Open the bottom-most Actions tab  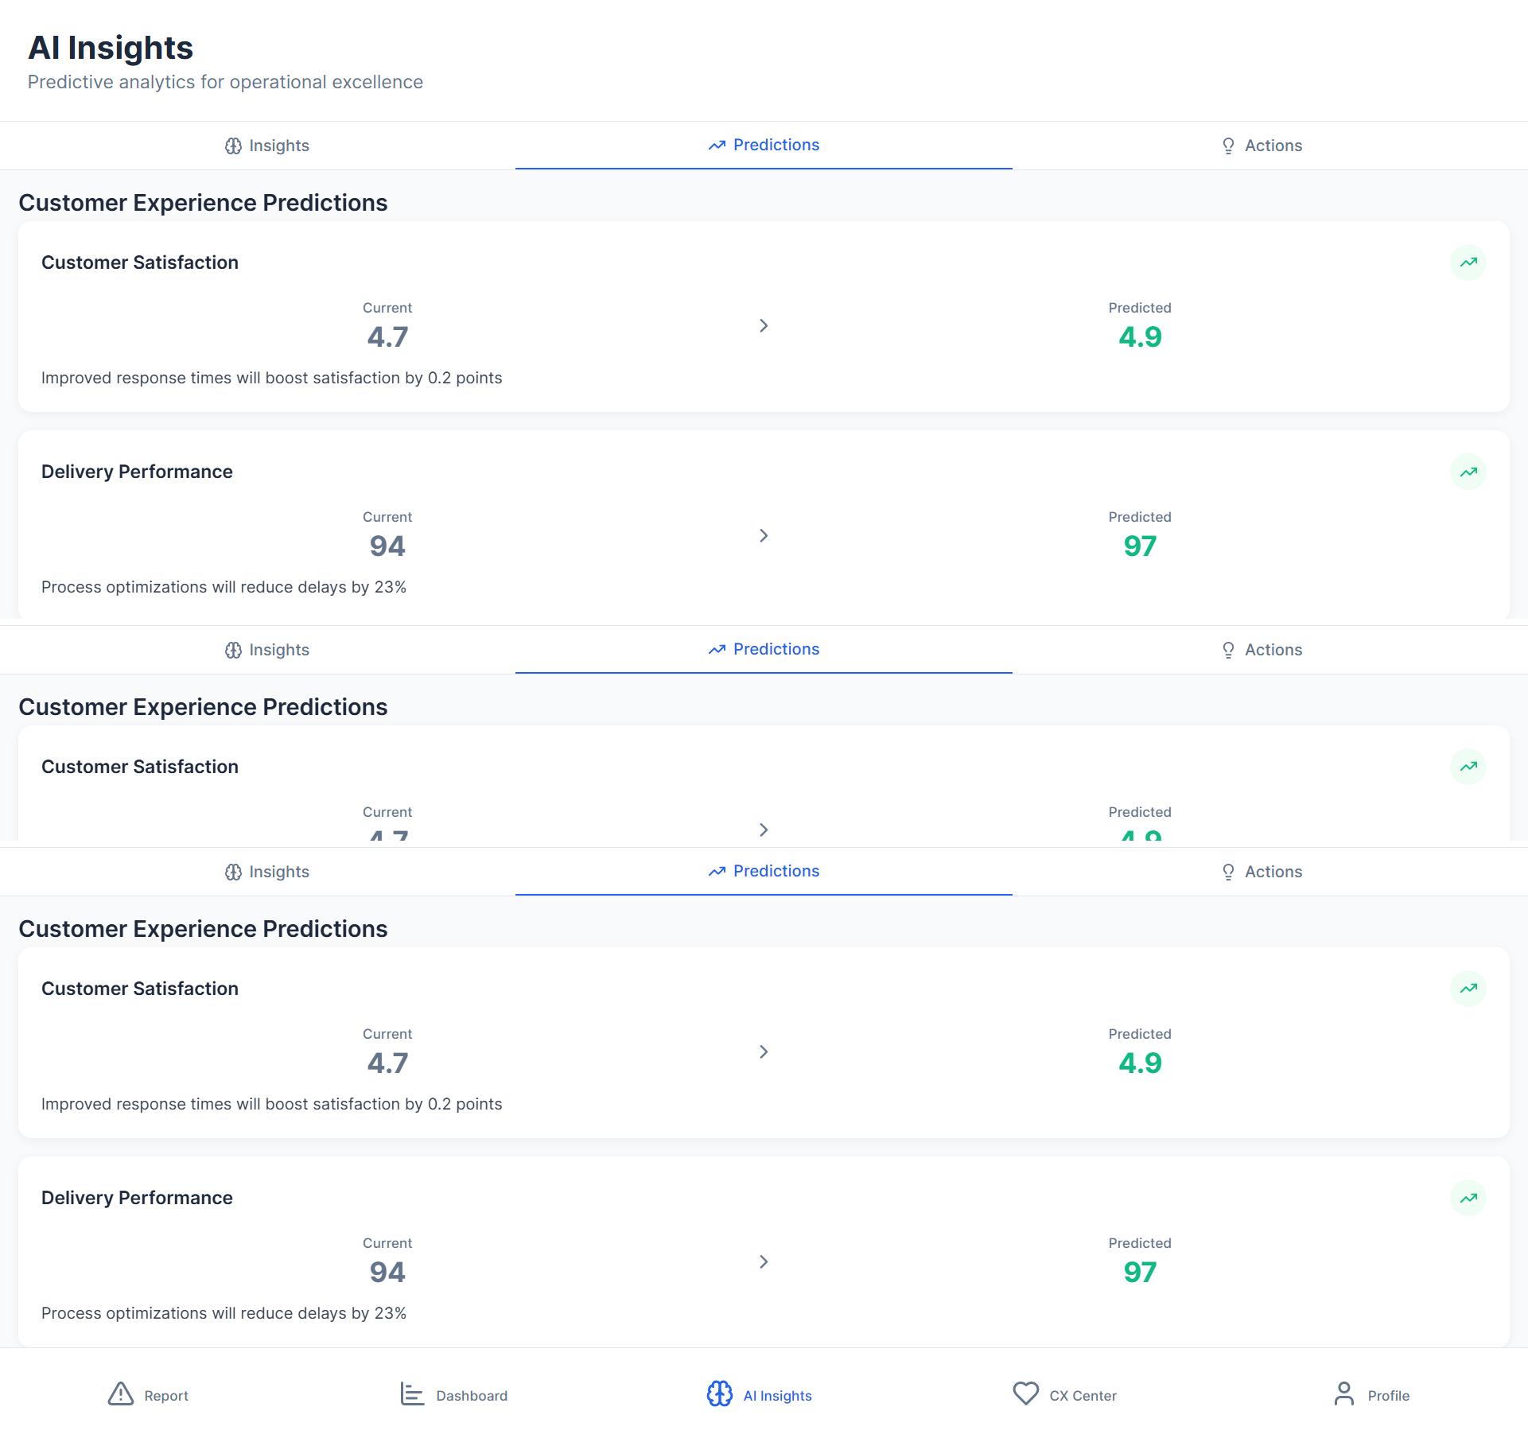click(x=1262, y=872)
